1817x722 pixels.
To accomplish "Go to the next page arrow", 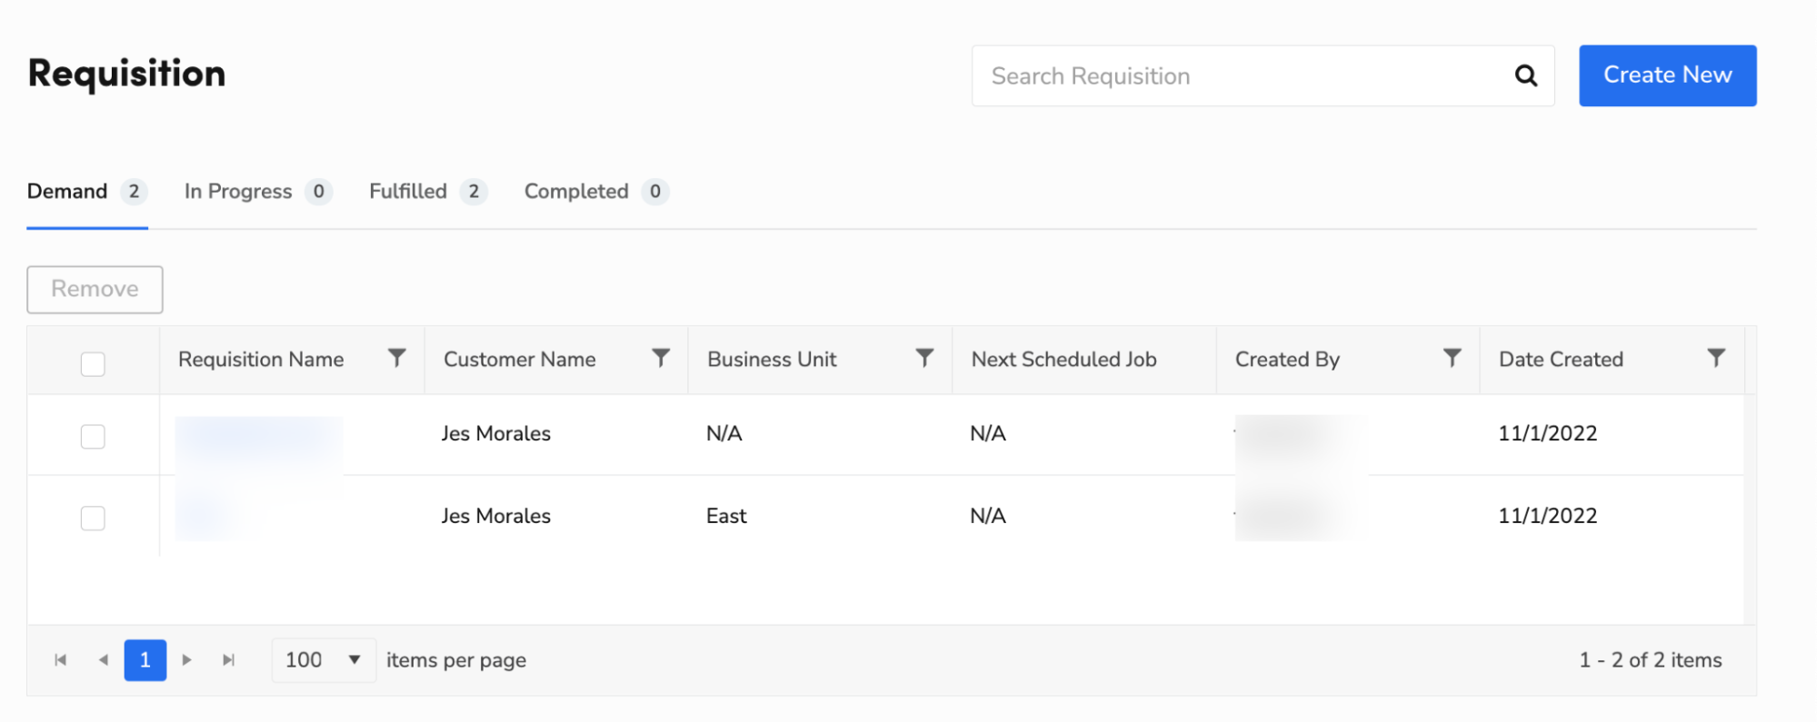I will click(x=187, y=660).
